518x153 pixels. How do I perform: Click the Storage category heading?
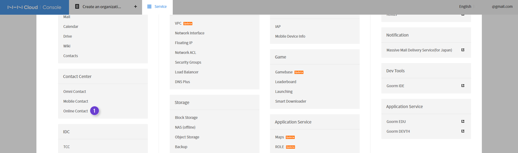pos(182,102)
